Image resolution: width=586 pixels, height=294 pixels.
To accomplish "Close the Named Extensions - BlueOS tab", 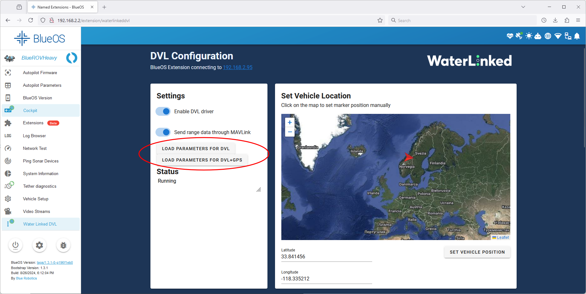I will [x=92, y=7].
